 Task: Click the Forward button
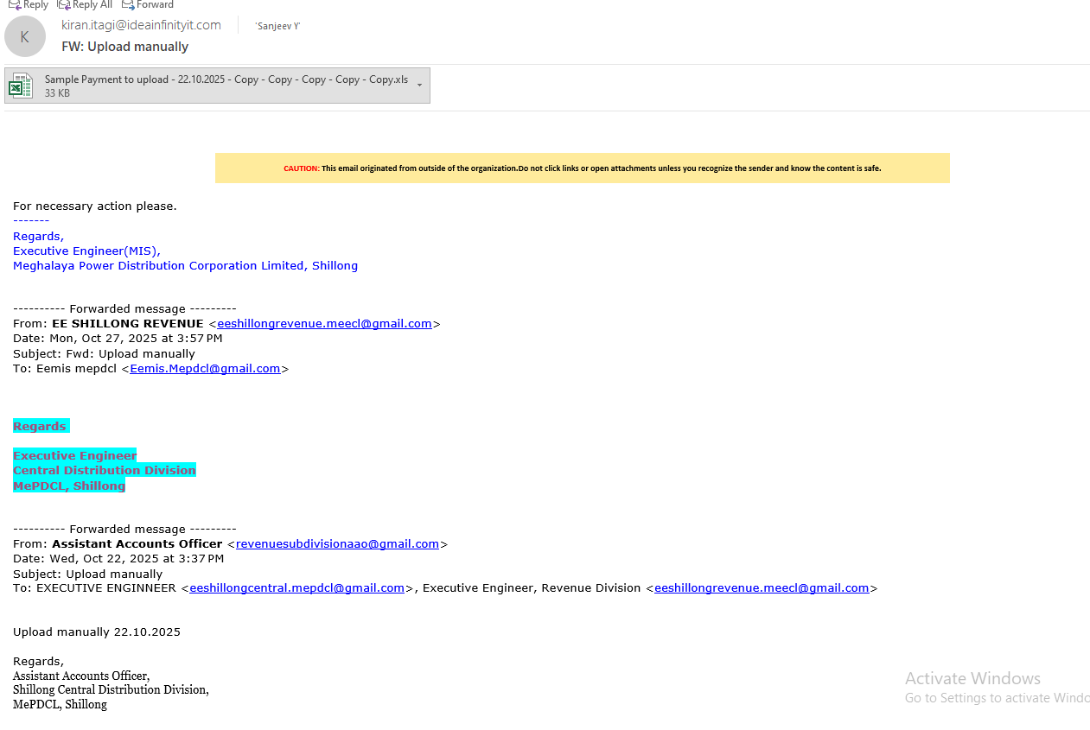(x=148, y=4)
